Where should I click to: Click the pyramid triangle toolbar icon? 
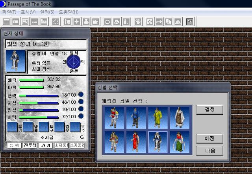[x=178, y=21]
